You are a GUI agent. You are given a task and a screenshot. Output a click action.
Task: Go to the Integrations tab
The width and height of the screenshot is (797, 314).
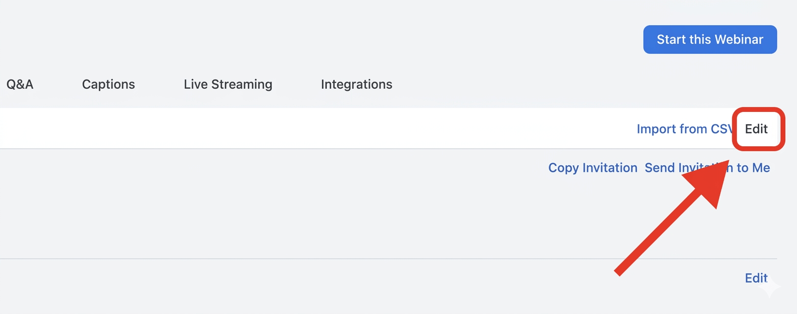(x=356, y=84)
